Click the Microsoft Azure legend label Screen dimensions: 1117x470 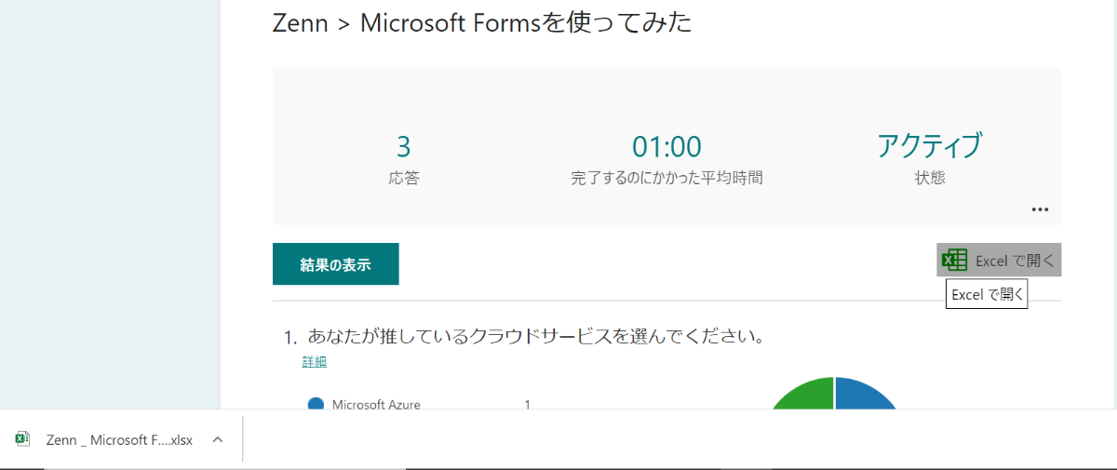[376, 405]
